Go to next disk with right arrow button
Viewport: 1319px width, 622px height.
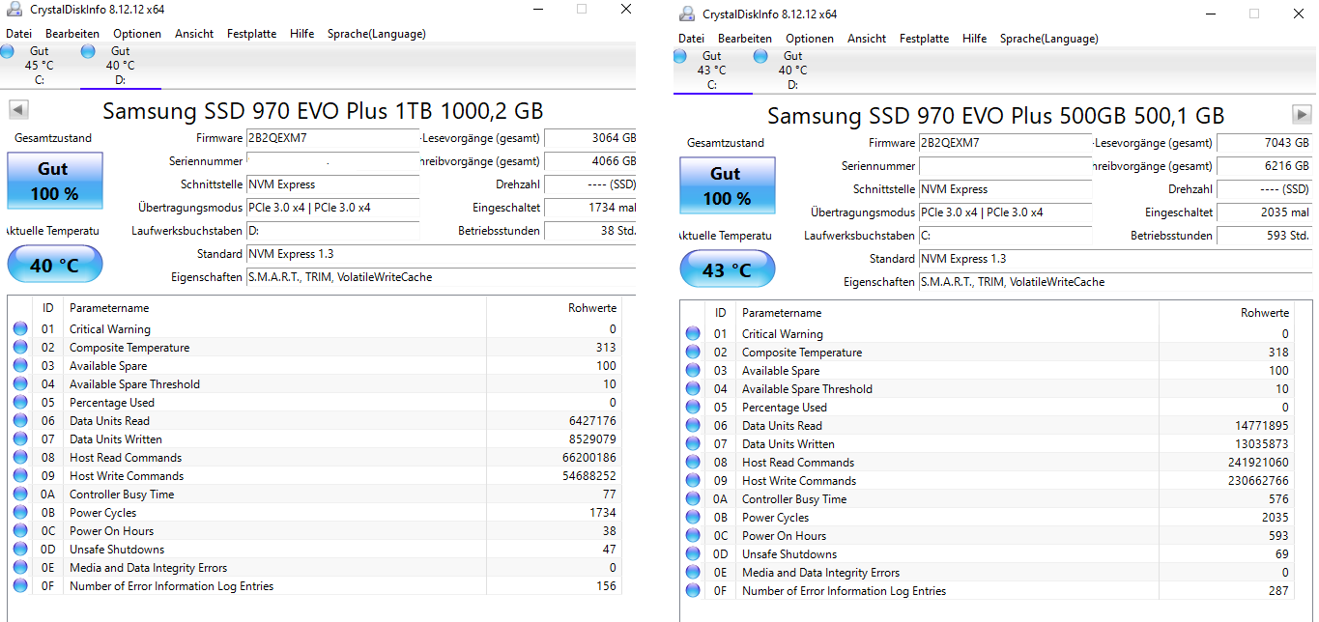coord(1301,113)
